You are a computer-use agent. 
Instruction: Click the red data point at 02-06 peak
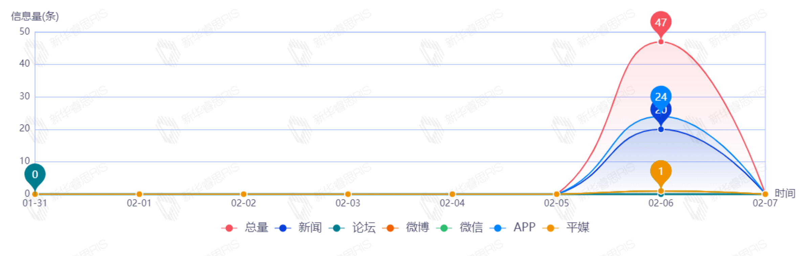click(x=660, y=42)
